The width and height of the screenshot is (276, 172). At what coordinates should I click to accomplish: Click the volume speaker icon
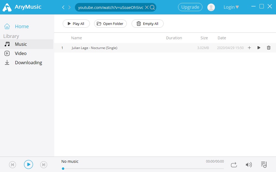point(249,165)
